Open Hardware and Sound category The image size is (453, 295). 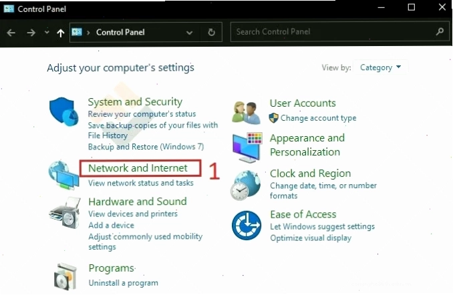[138, 202]
